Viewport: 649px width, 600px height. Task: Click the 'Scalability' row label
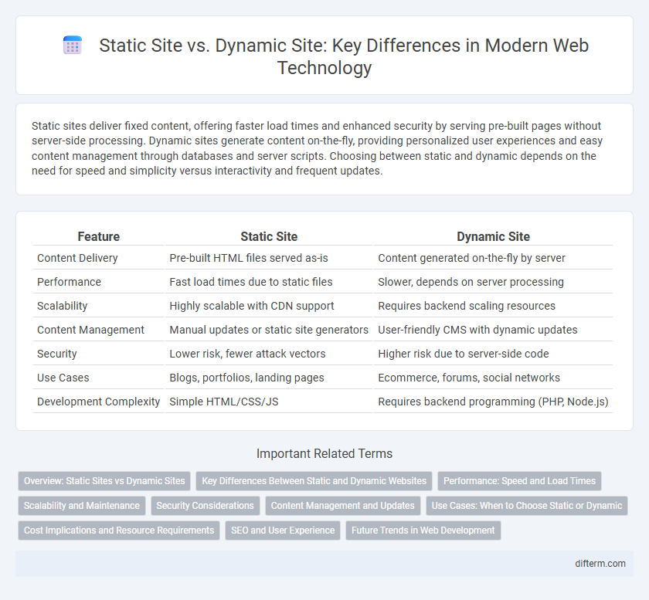point(99,306)
